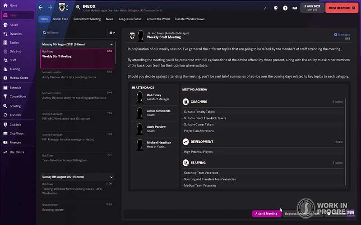Collapse Monday 9th August 2021 group
Screen dimensions: 361x225
111,44
